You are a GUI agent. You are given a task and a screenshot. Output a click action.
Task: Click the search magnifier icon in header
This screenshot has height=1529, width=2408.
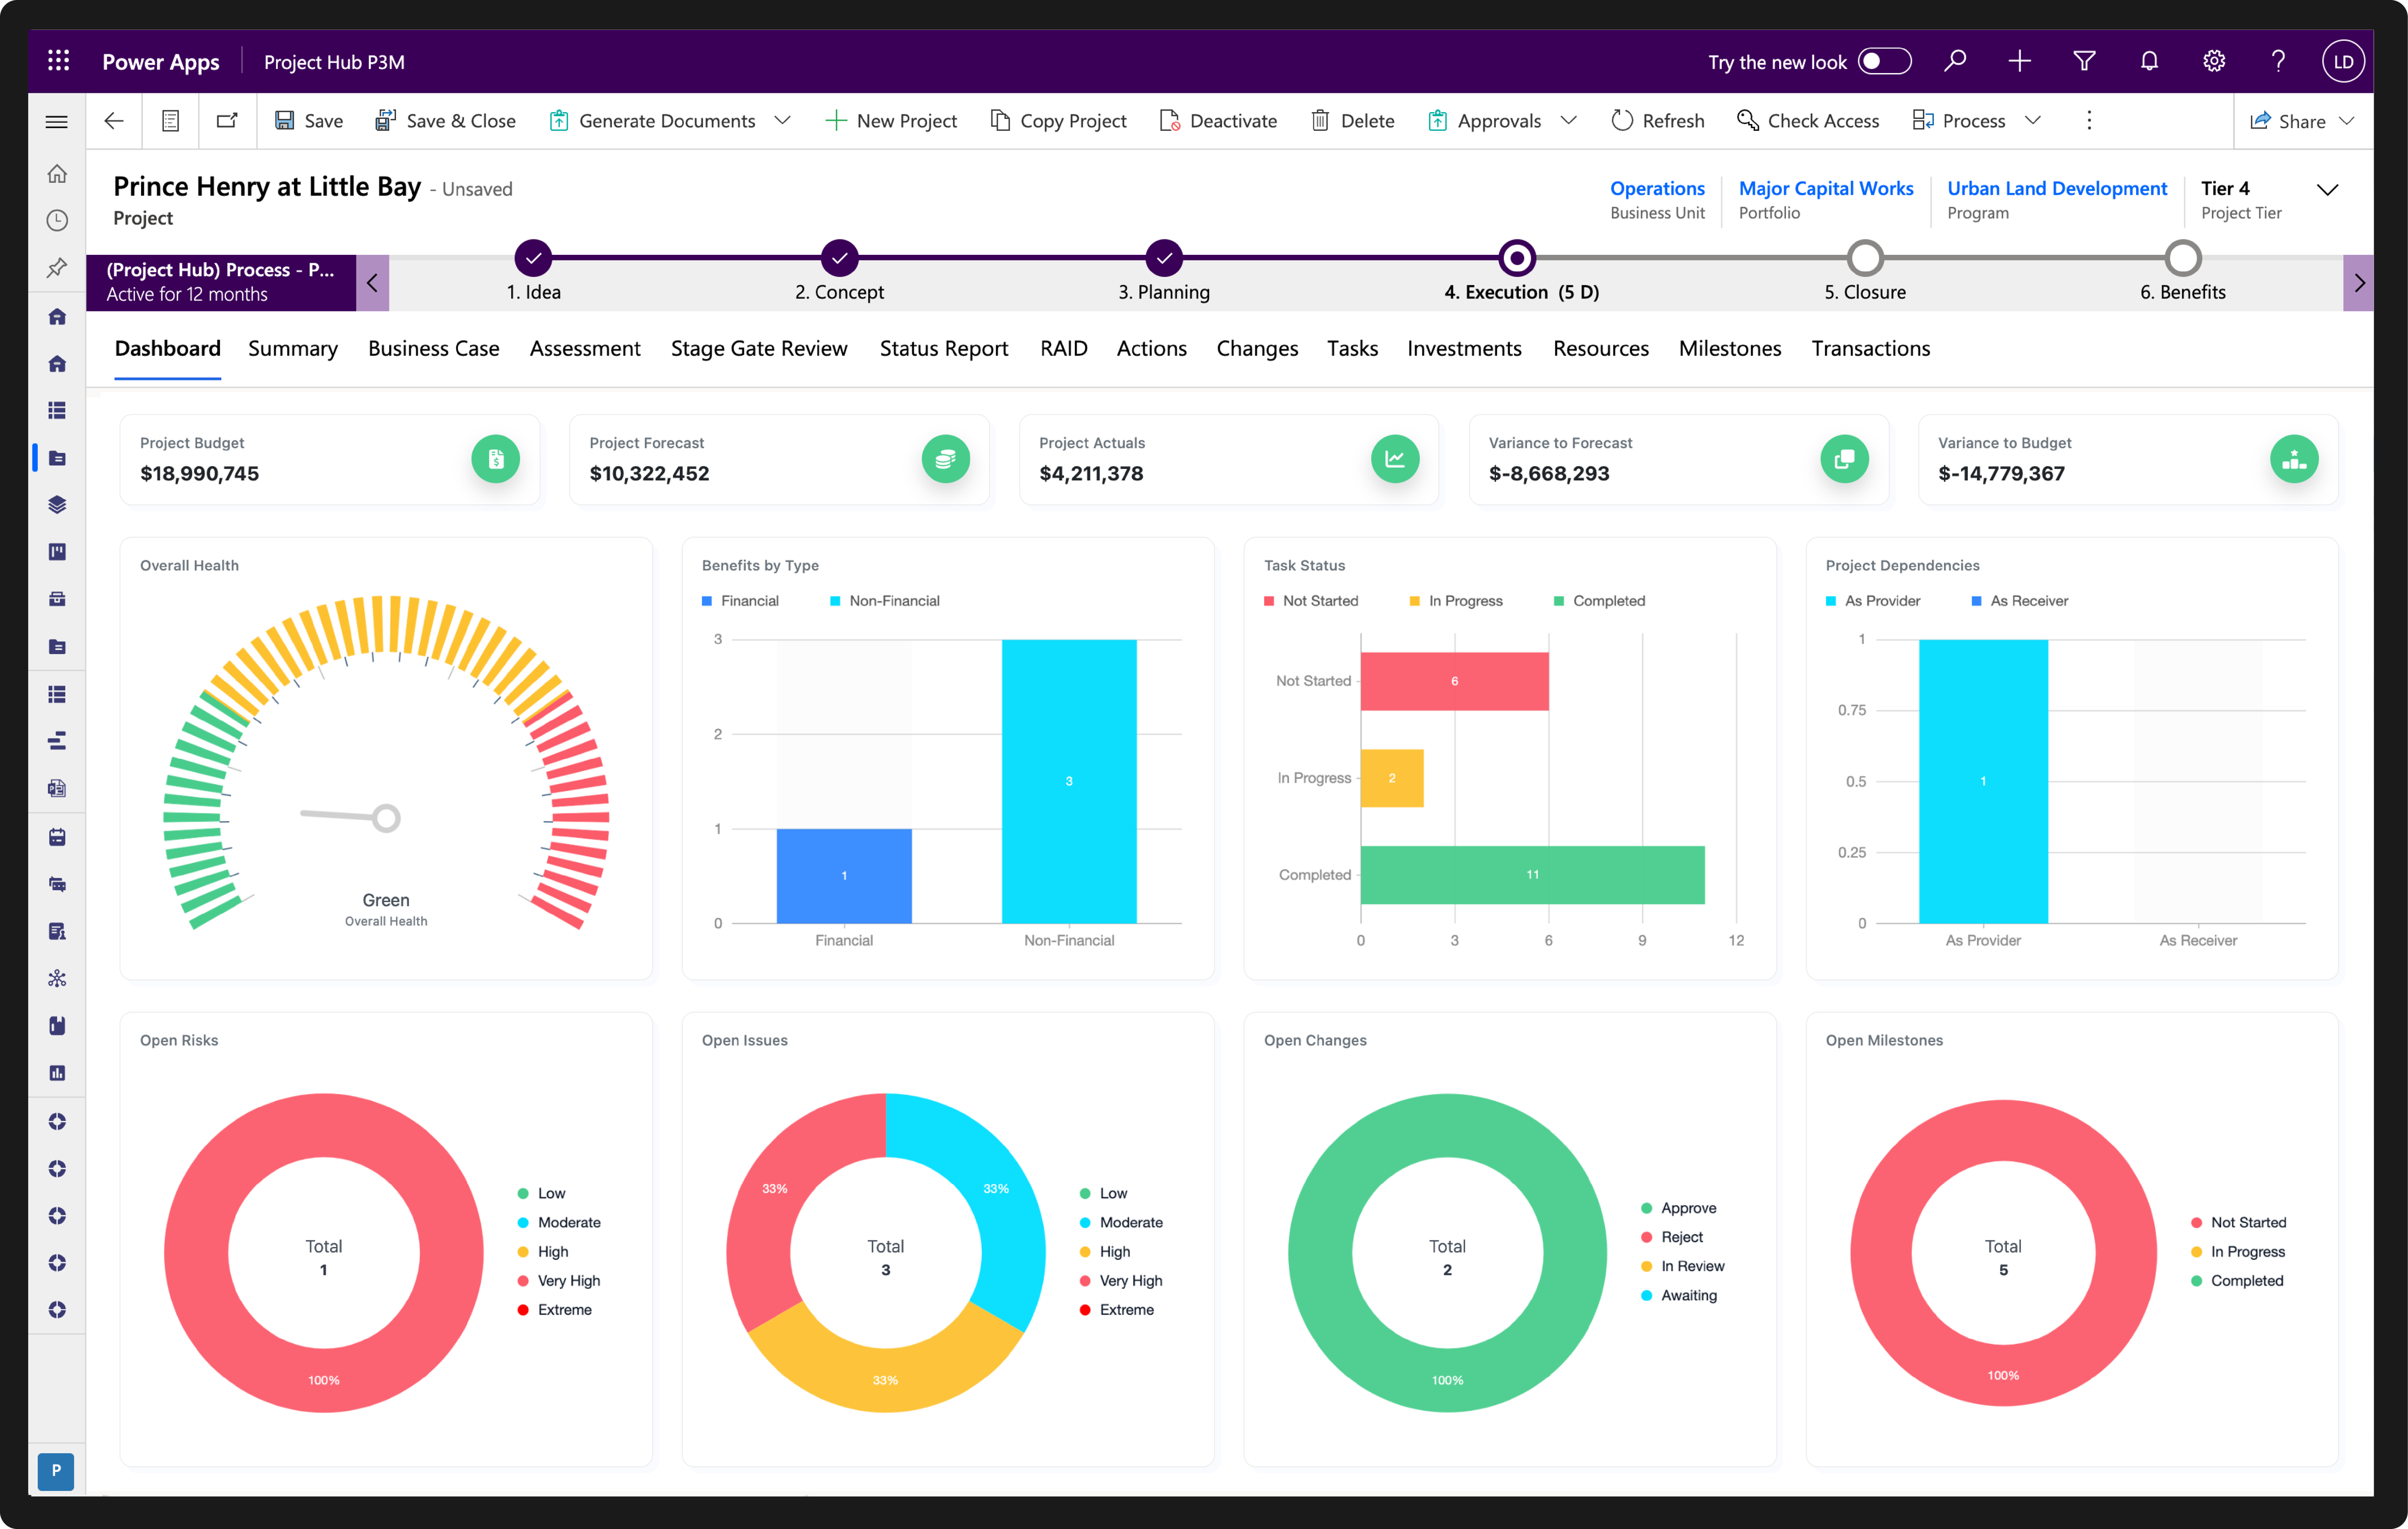1955,61
